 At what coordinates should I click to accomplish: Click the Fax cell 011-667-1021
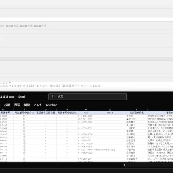85,137
